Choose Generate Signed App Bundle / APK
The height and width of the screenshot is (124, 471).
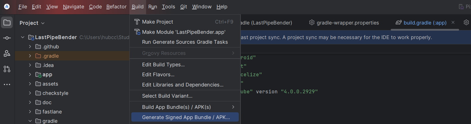pyautogui.click(x=185, y=117)
